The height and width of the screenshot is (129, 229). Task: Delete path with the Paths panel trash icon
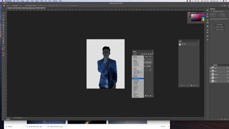click(196, 85)
